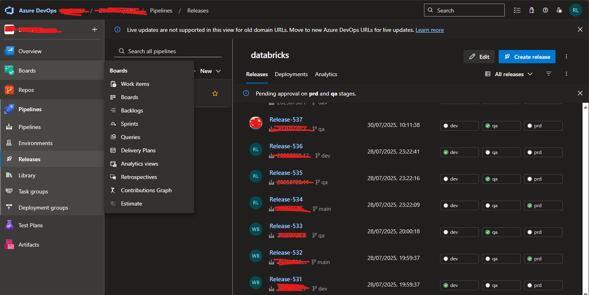This screenshot has width=589, height=295.
Task: Select Work items in Boards flyout
Action: point(149,84)
